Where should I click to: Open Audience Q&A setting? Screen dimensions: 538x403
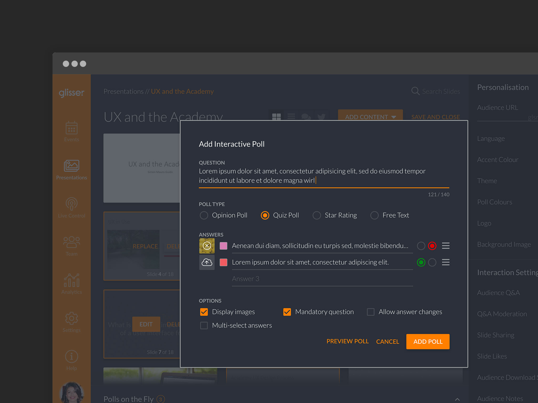coord(498,293)
